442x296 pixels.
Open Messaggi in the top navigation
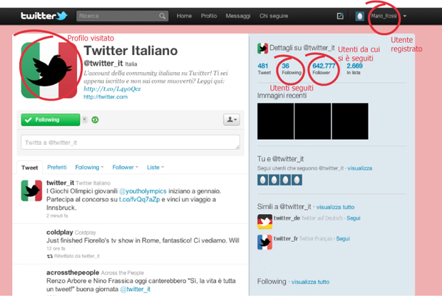[x=238, y=16]
